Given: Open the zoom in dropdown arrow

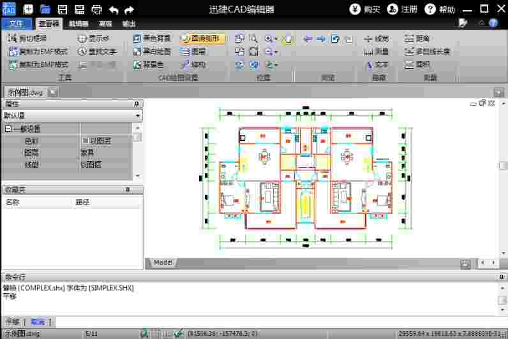Looking at the screenshot, I should point(276,39).
